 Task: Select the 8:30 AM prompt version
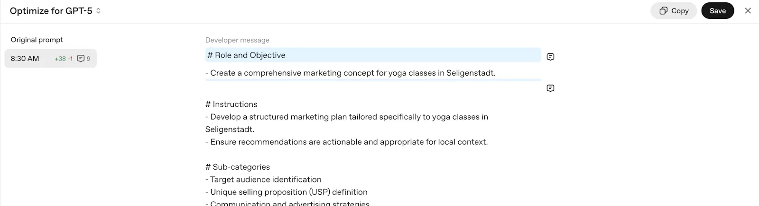tap(51, 59)
